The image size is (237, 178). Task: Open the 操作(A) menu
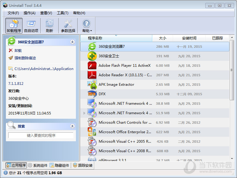pyautogui.click(x=29, y=13)
